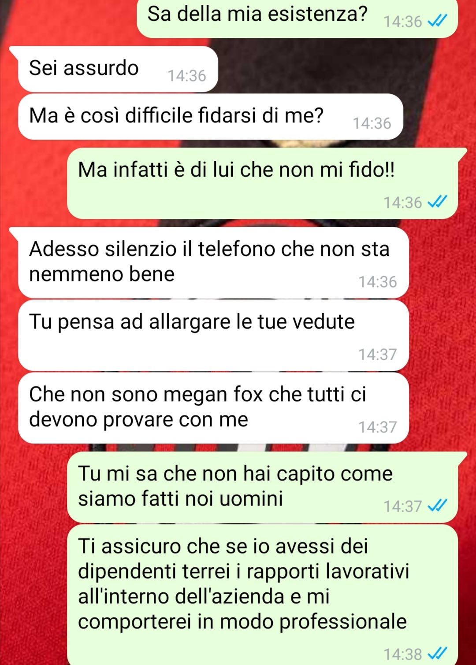Tap the 'Sa della mia esistenza?' message bubble

[x=297, y=18]
